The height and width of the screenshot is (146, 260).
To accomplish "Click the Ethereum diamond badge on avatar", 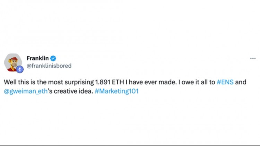I will click(20, 69).
